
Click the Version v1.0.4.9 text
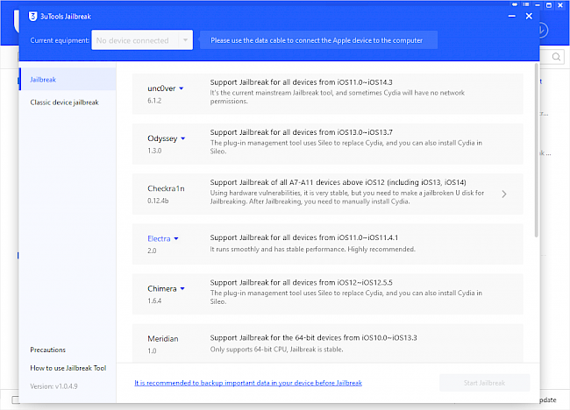[x=53, y=386]
